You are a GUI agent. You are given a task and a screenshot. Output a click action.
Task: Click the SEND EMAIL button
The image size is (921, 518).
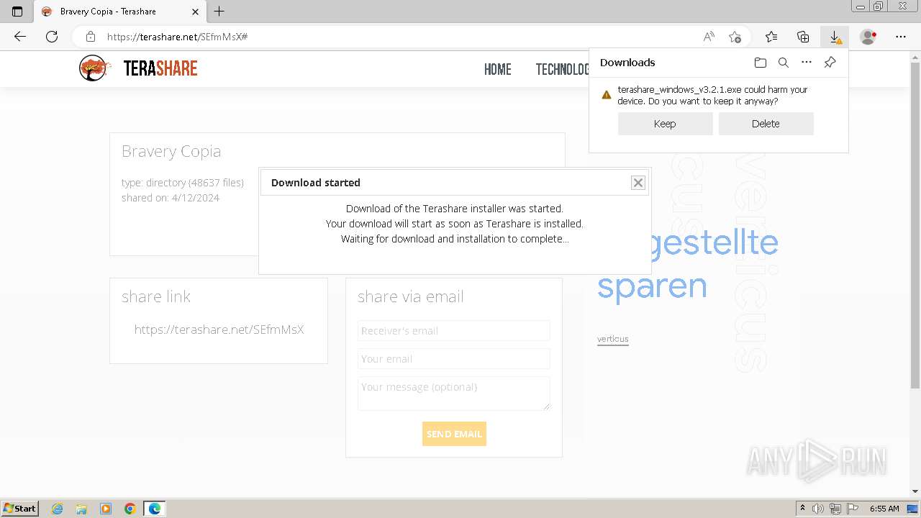pyautogui.click(x=454, y=434)
